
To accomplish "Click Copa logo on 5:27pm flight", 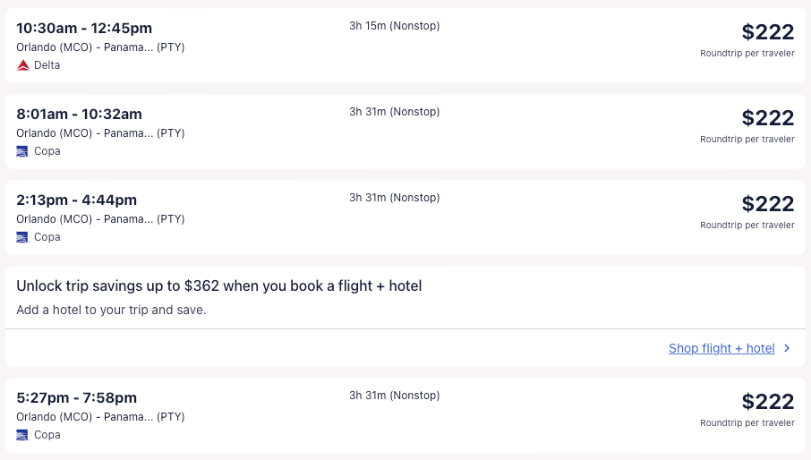I will click(23, 435).
